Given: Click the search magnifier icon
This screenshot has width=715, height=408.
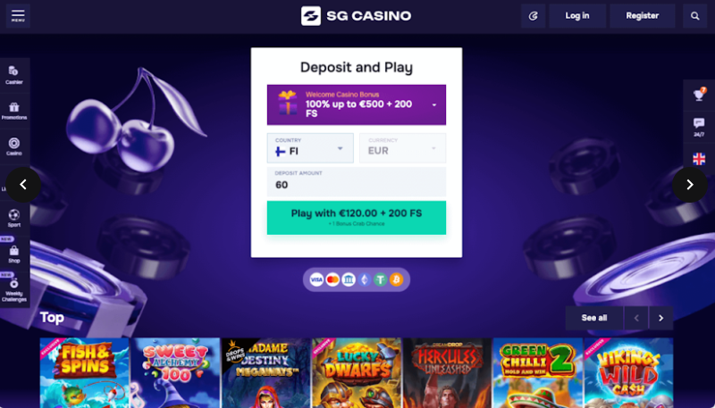Looking at the screenshot, I should click(695, 16).
